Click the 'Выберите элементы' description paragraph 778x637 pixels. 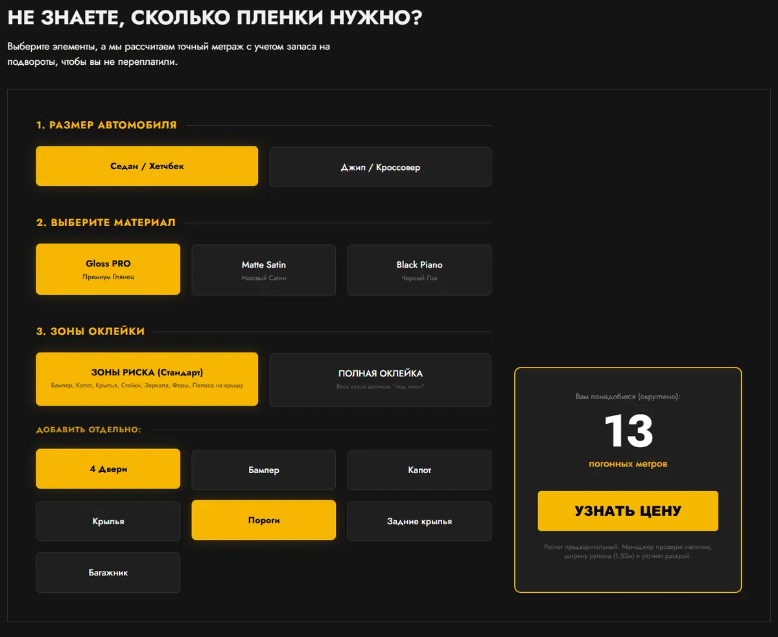[169, 54]
